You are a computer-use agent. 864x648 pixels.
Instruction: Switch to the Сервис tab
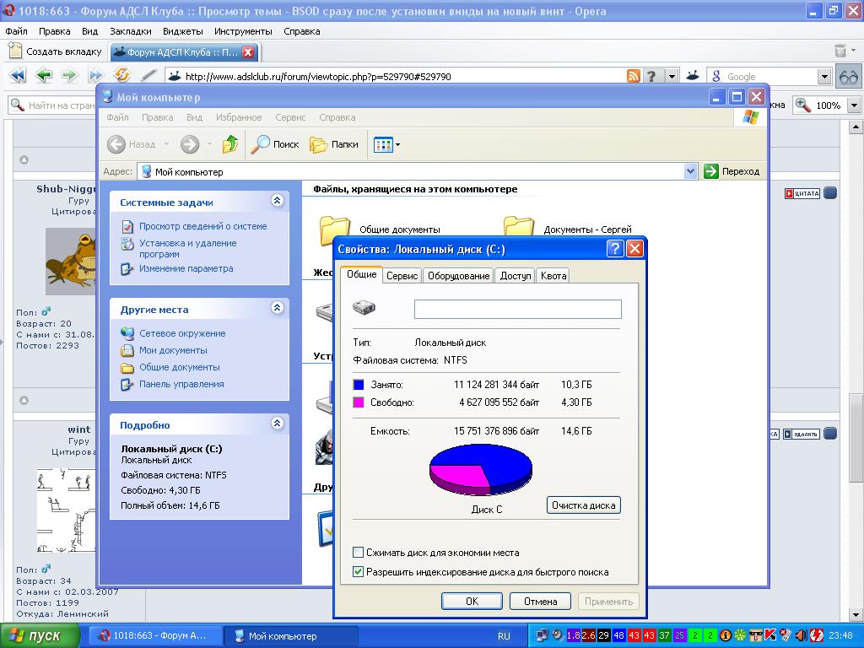click(x=402, y=276)
